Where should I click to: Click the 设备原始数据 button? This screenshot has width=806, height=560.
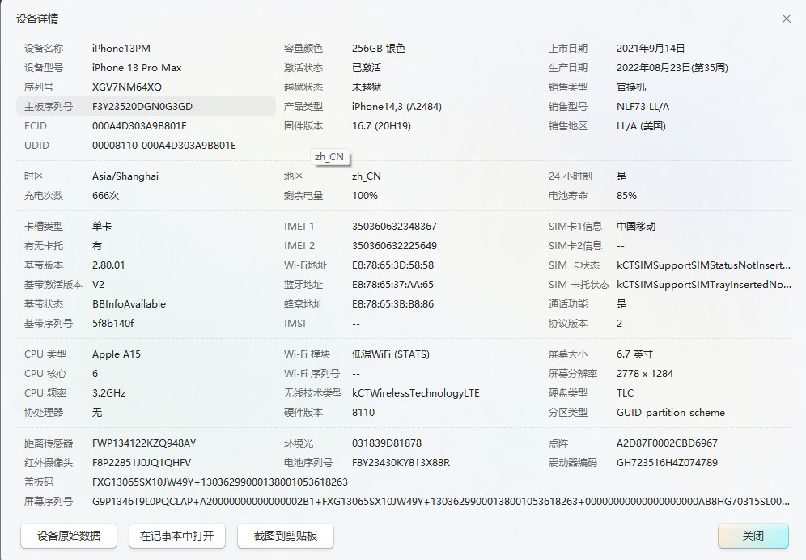(x=69, y=535)
